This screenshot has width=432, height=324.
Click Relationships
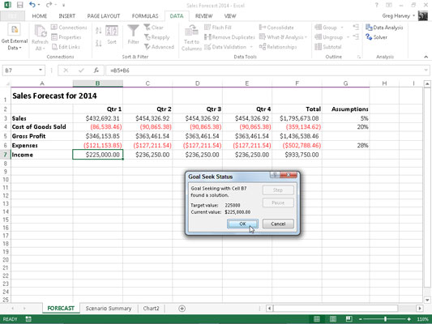pyautogui.click(x=278, y=47)
